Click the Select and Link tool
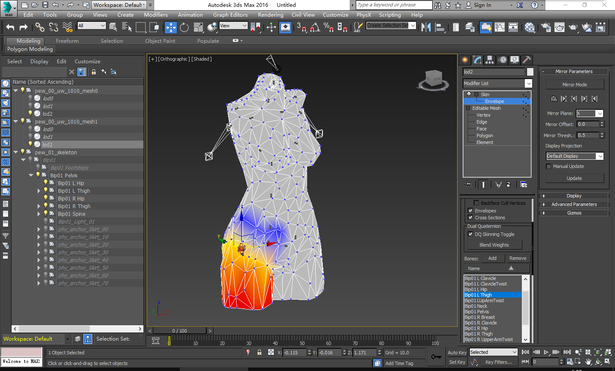This screenshot has height=371, width=615. (x=40, y=27)
